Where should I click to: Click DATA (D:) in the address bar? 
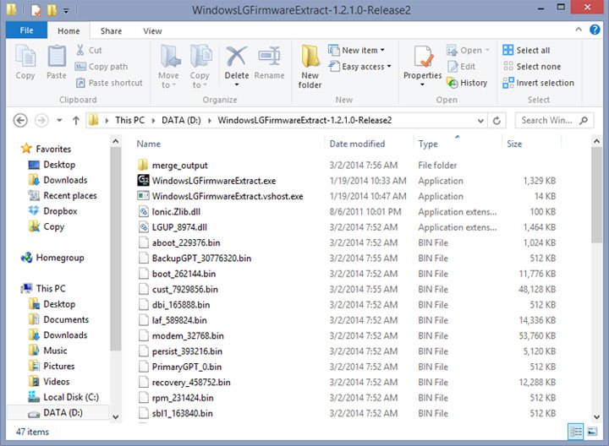[x=181, y=120]
